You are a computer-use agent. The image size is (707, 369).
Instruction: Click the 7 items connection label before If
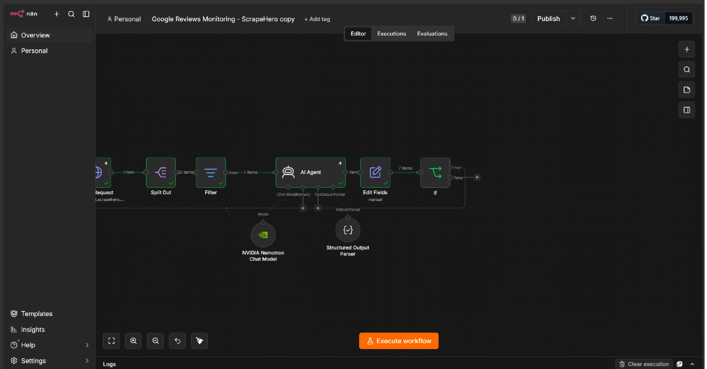[x=405, y=168]
